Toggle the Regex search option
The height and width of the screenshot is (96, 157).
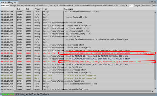pos(137,6)
